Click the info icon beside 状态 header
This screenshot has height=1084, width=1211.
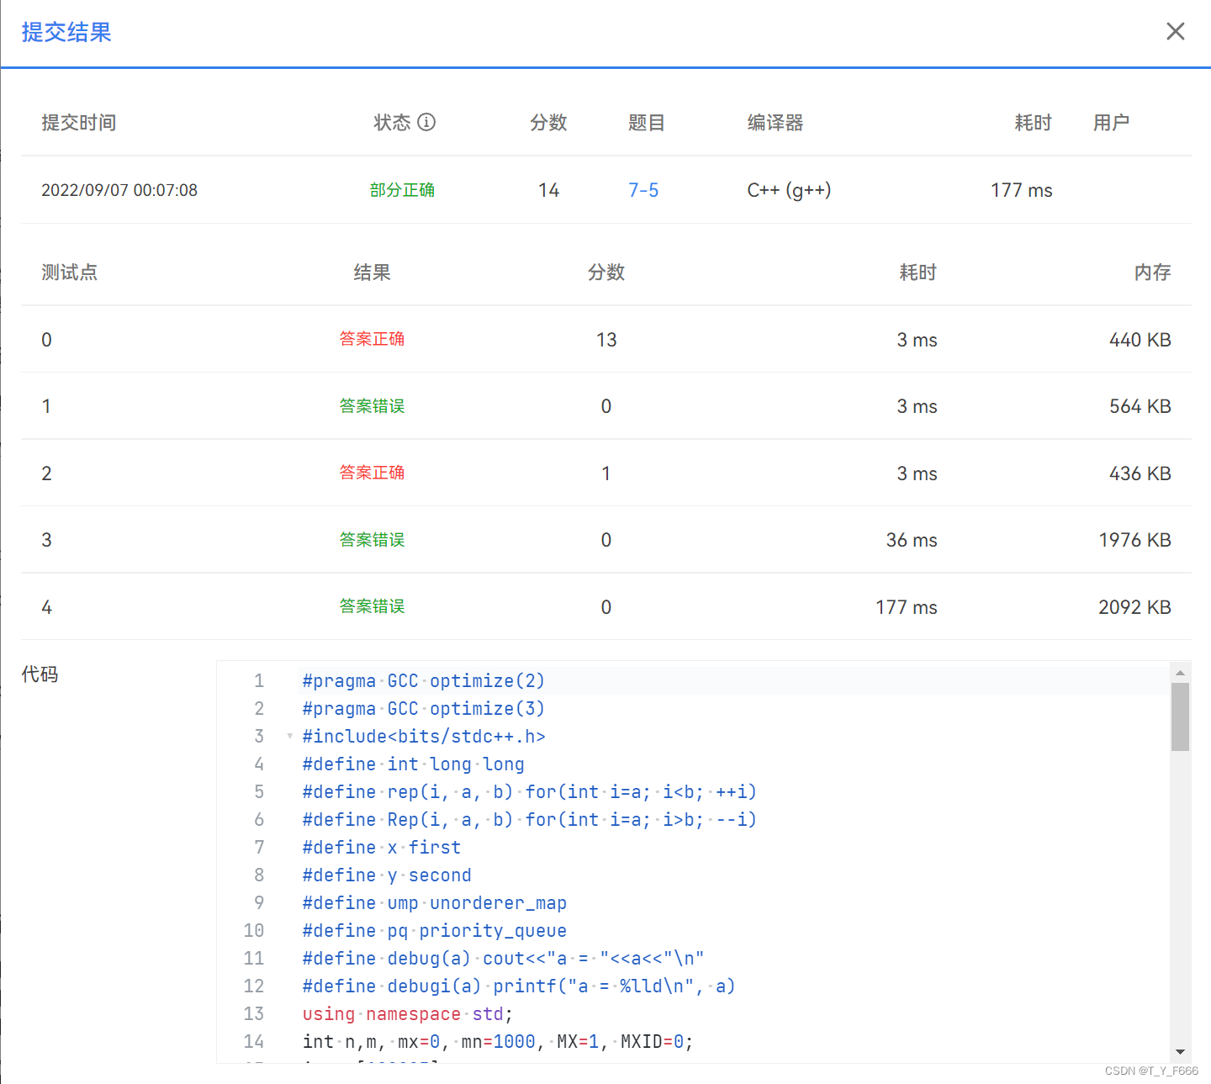428,123
